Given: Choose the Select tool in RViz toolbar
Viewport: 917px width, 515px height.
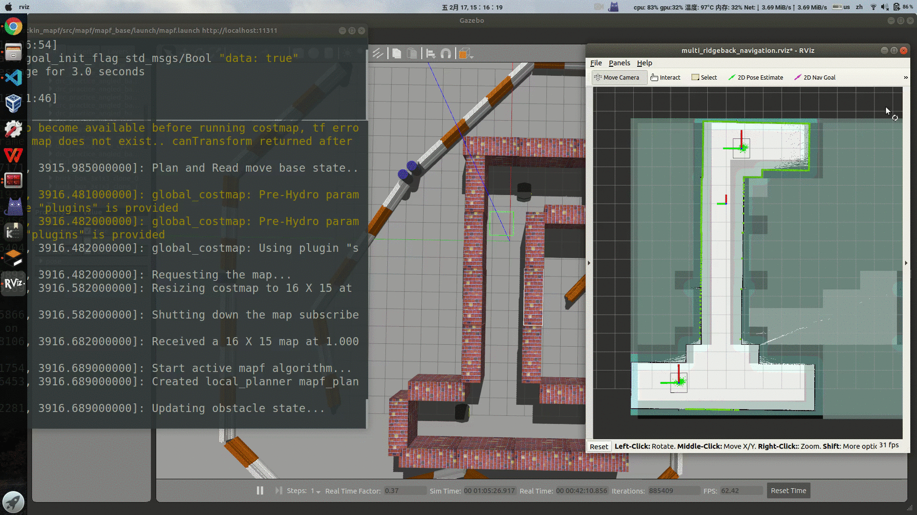Looking at the screenshot, I should 704,77.
